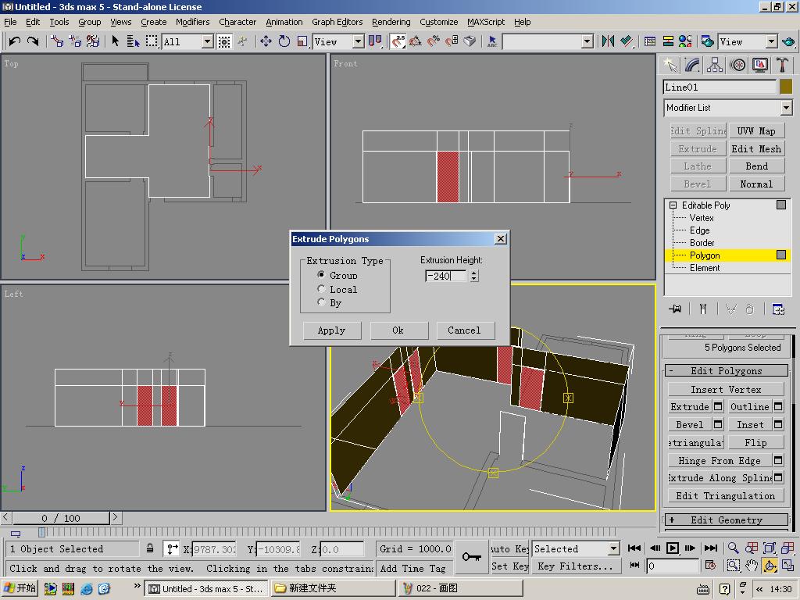Open the Rendering menu
Image resolution: width=800 pixels, height=600 pixels.
tap(391, 22)
